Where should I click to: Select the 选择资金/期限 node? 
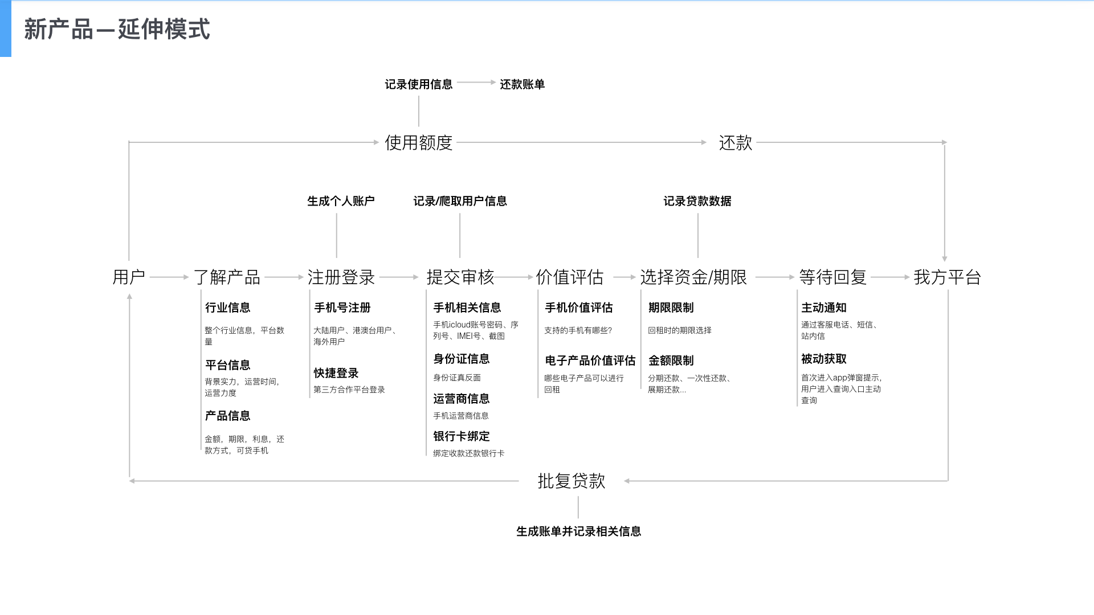[693, 277]
